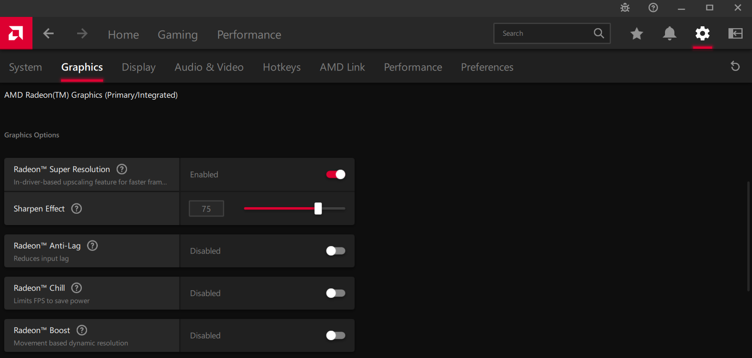Enable the Radeon Anti-Lag toggle
The height and width of the screenshot is (358, 752).
[336, 251]
